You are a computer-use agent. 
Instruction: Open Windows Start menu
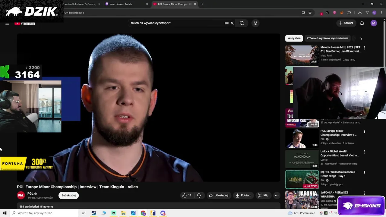(5, 213)
